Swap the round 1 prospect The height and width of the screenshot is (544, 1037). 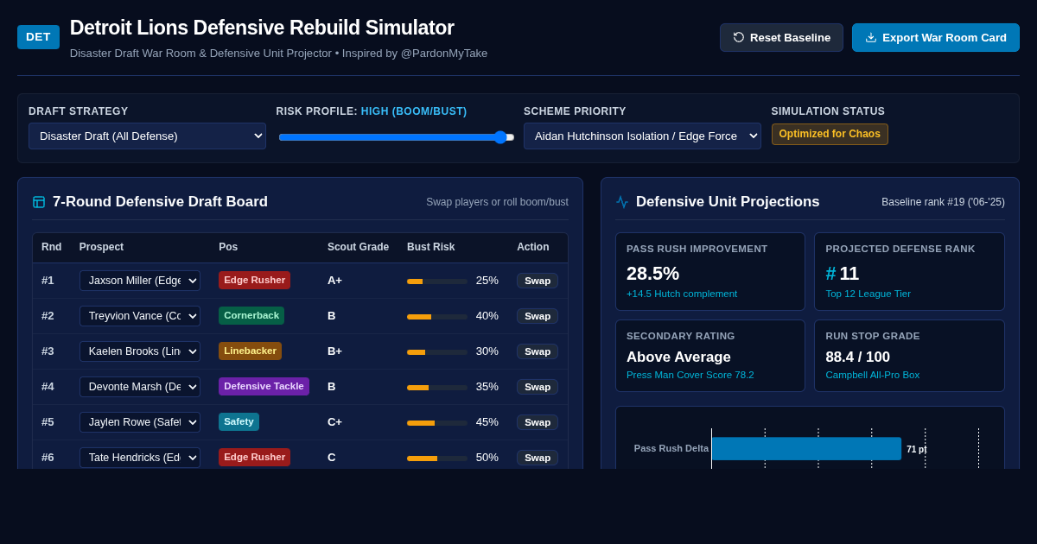[538, 281]
